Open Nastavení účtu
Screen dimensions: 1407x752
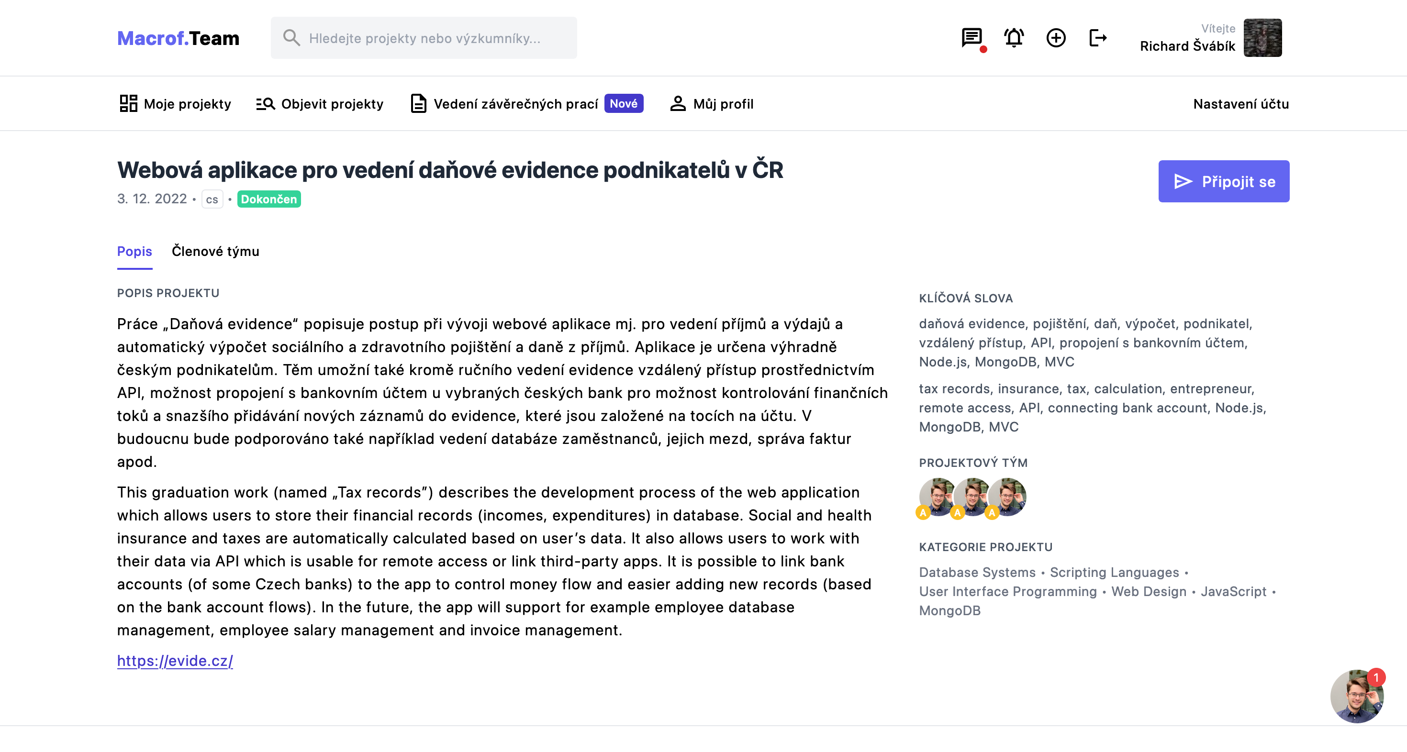click(1240, 104)
